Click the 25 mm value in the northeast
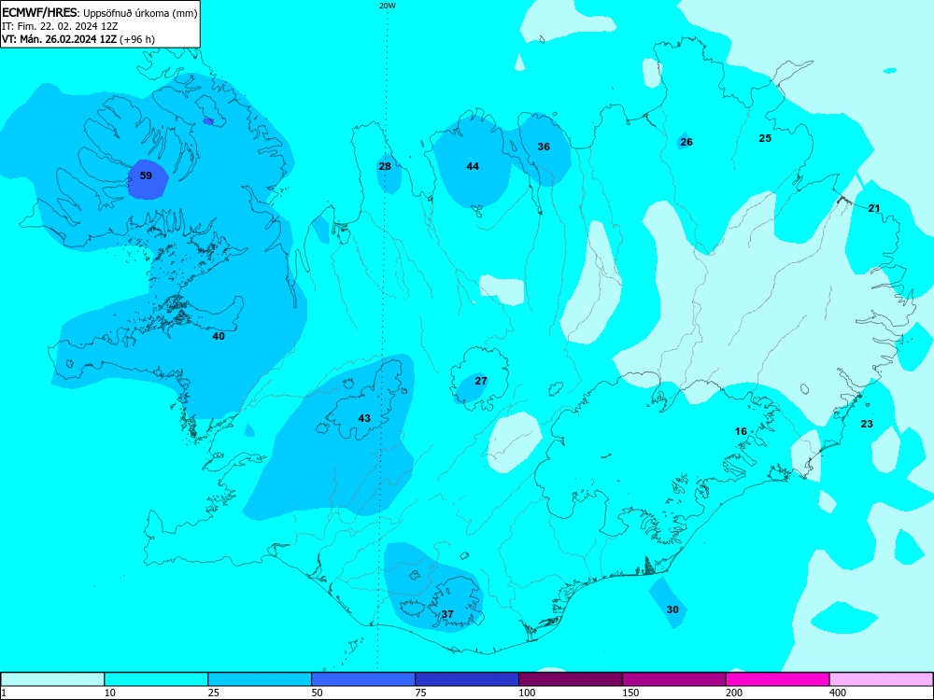The width and height of the screenshot is (934, 700). pyautogui.click(x=765, y=138)
